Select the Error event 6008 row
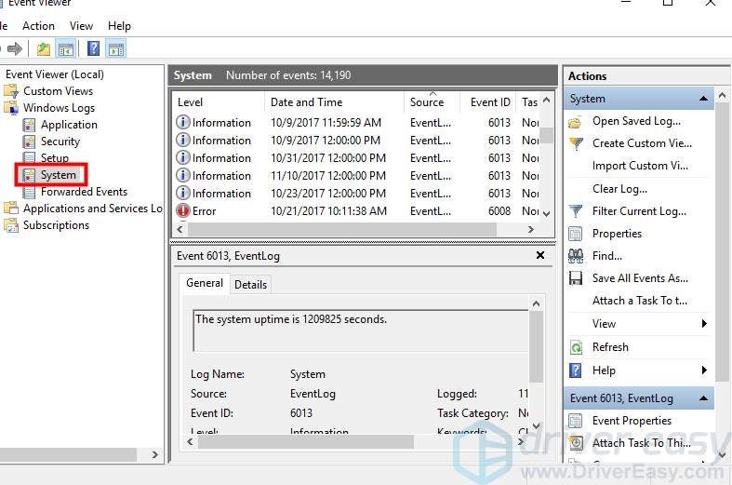This screenshot has width=732, height=485. tap(357, 211)
